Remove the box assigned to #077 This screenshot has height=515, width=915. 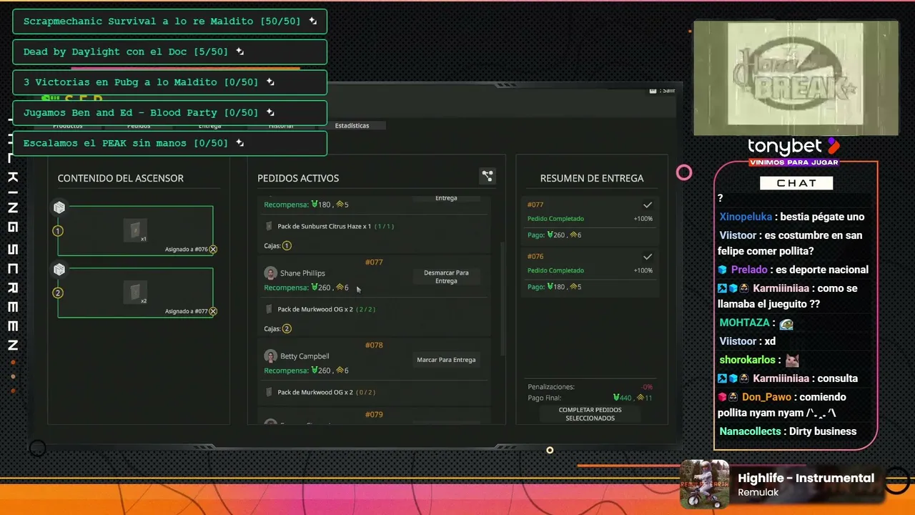click(x=213, y=311)
